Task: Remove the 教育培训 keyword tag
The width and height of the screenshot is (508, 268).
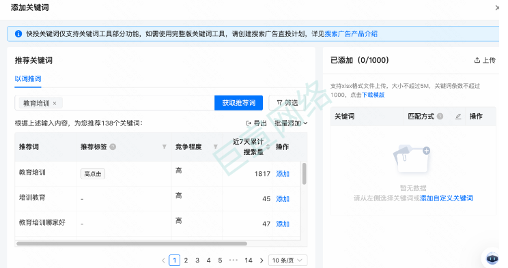Action: pos(55,103)
